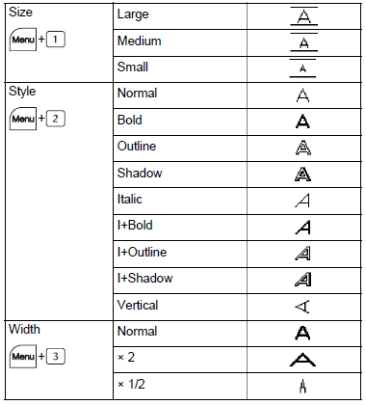
Task: Click the Menu key beside Width
Action: click(23, 356)
